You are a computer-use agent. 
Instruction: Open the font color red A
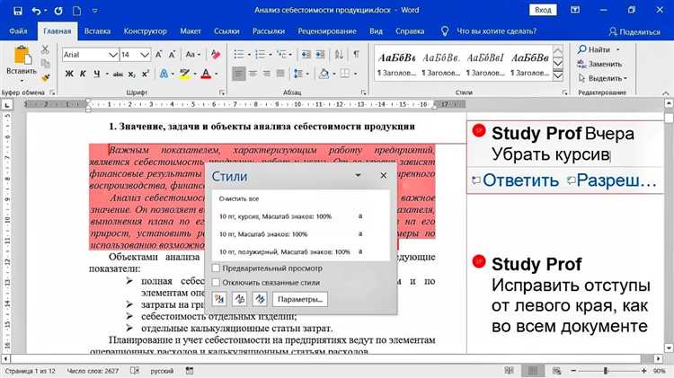pos(206,74)
